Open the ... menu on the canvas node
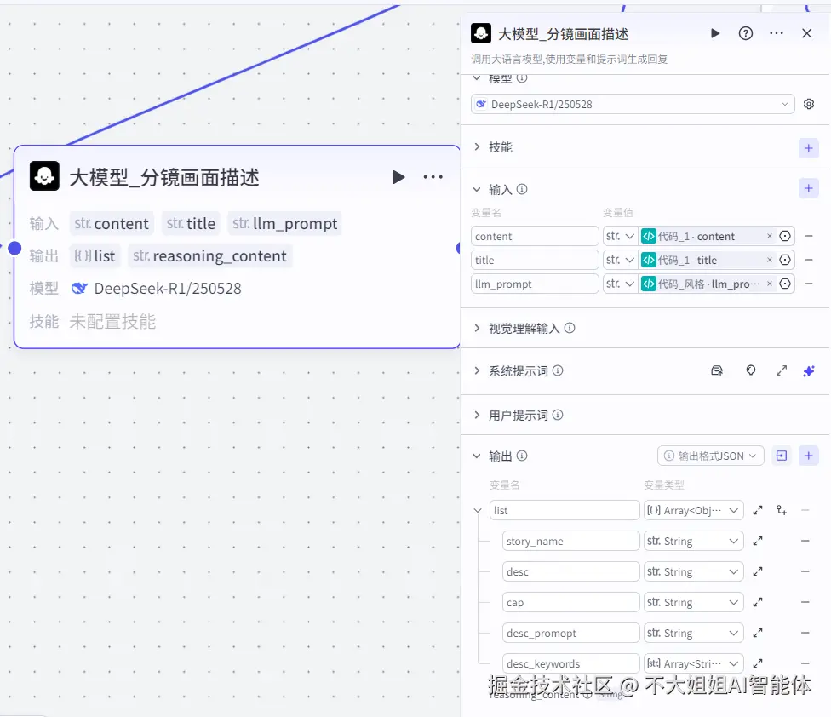Image resolution: width=831 pixels, height=717 pixels. point(433,176)
